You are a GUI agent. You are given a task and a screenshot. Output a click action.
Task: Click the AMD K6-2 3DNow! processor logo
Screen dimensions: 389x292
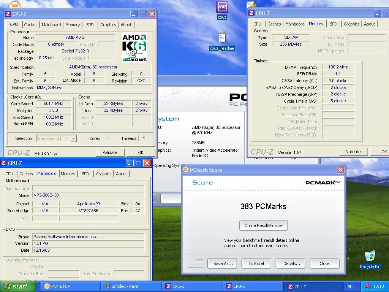click(134, 48)
